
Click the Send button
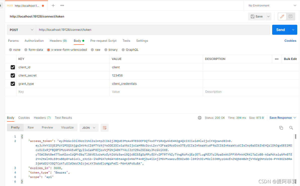pos(281,29)
